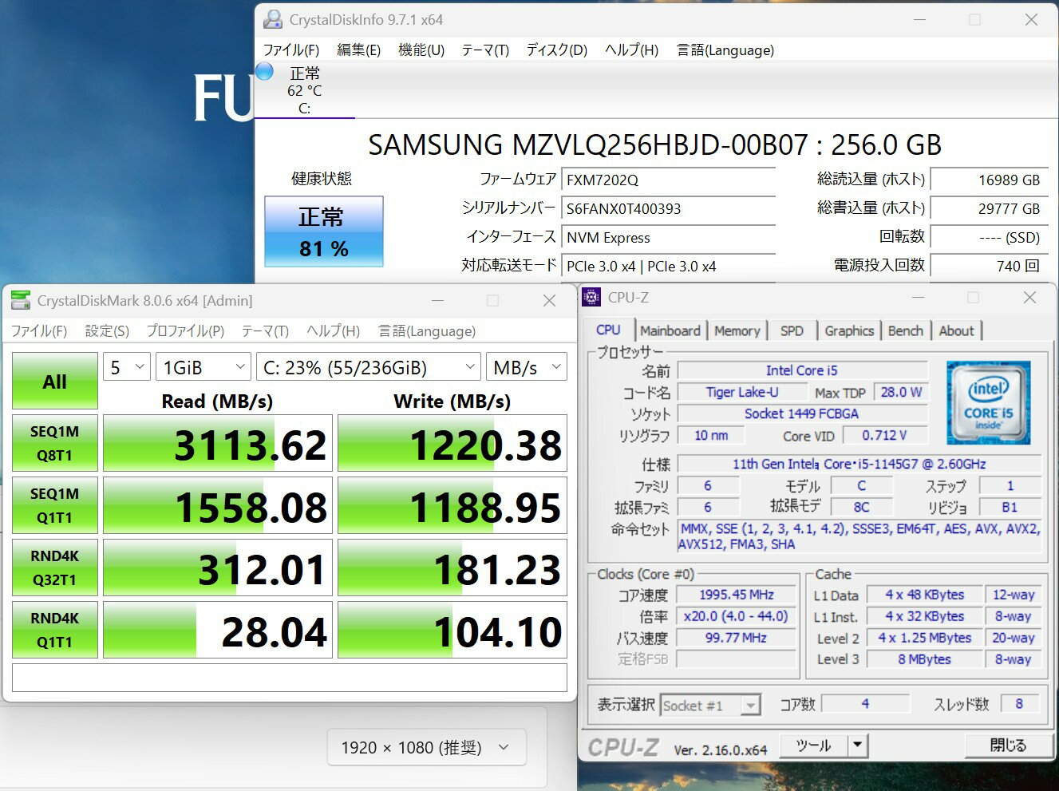
Task: Run the SEQ1M Q8T1 benchmark test
Action: tap(54, 444)
